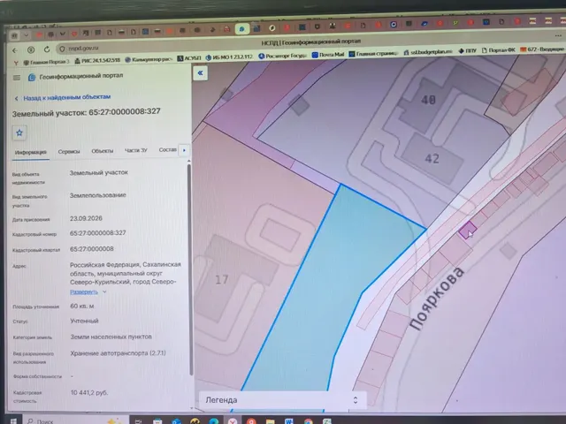Click the Геоинформационный портал logo icon
Screen dimensions: 566x424
[32, 77]
